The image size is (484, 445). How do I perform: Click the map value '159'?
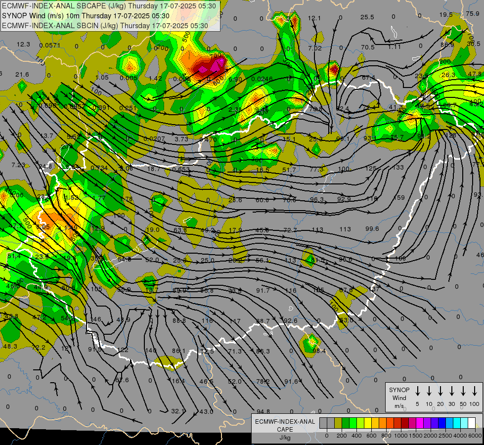point(399,197)
